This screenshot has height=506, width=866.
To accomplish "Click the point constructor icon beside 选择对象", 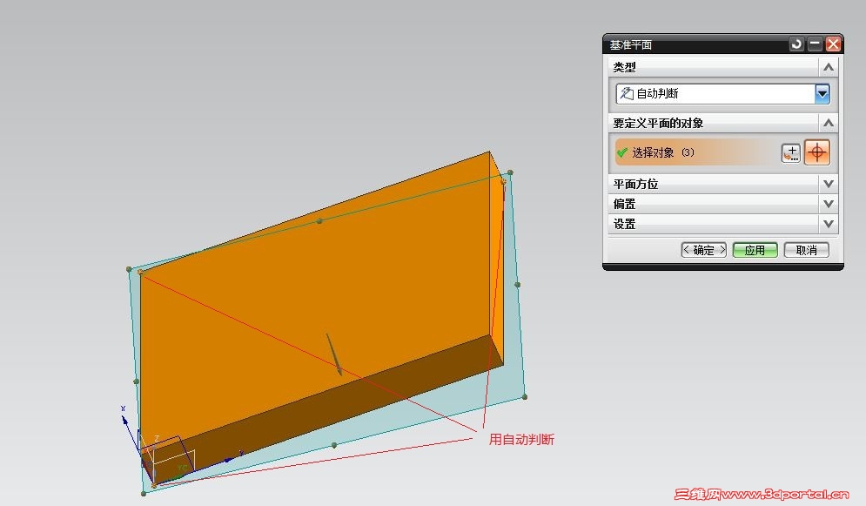I will [x=791, y=153].
